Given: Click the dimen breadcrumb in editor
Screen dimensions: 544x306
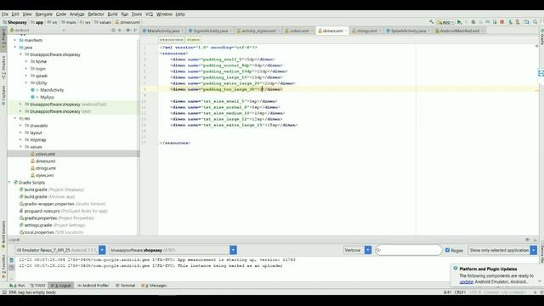Looking at the screenshot, I should point(193,40).
